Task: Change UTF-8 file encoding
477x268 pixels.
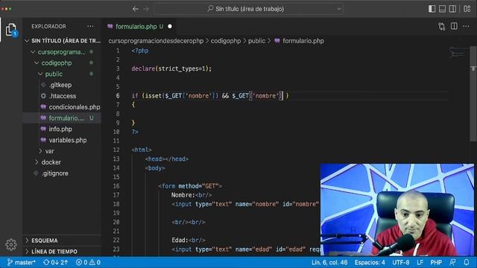Action: (x=401, y=262)
